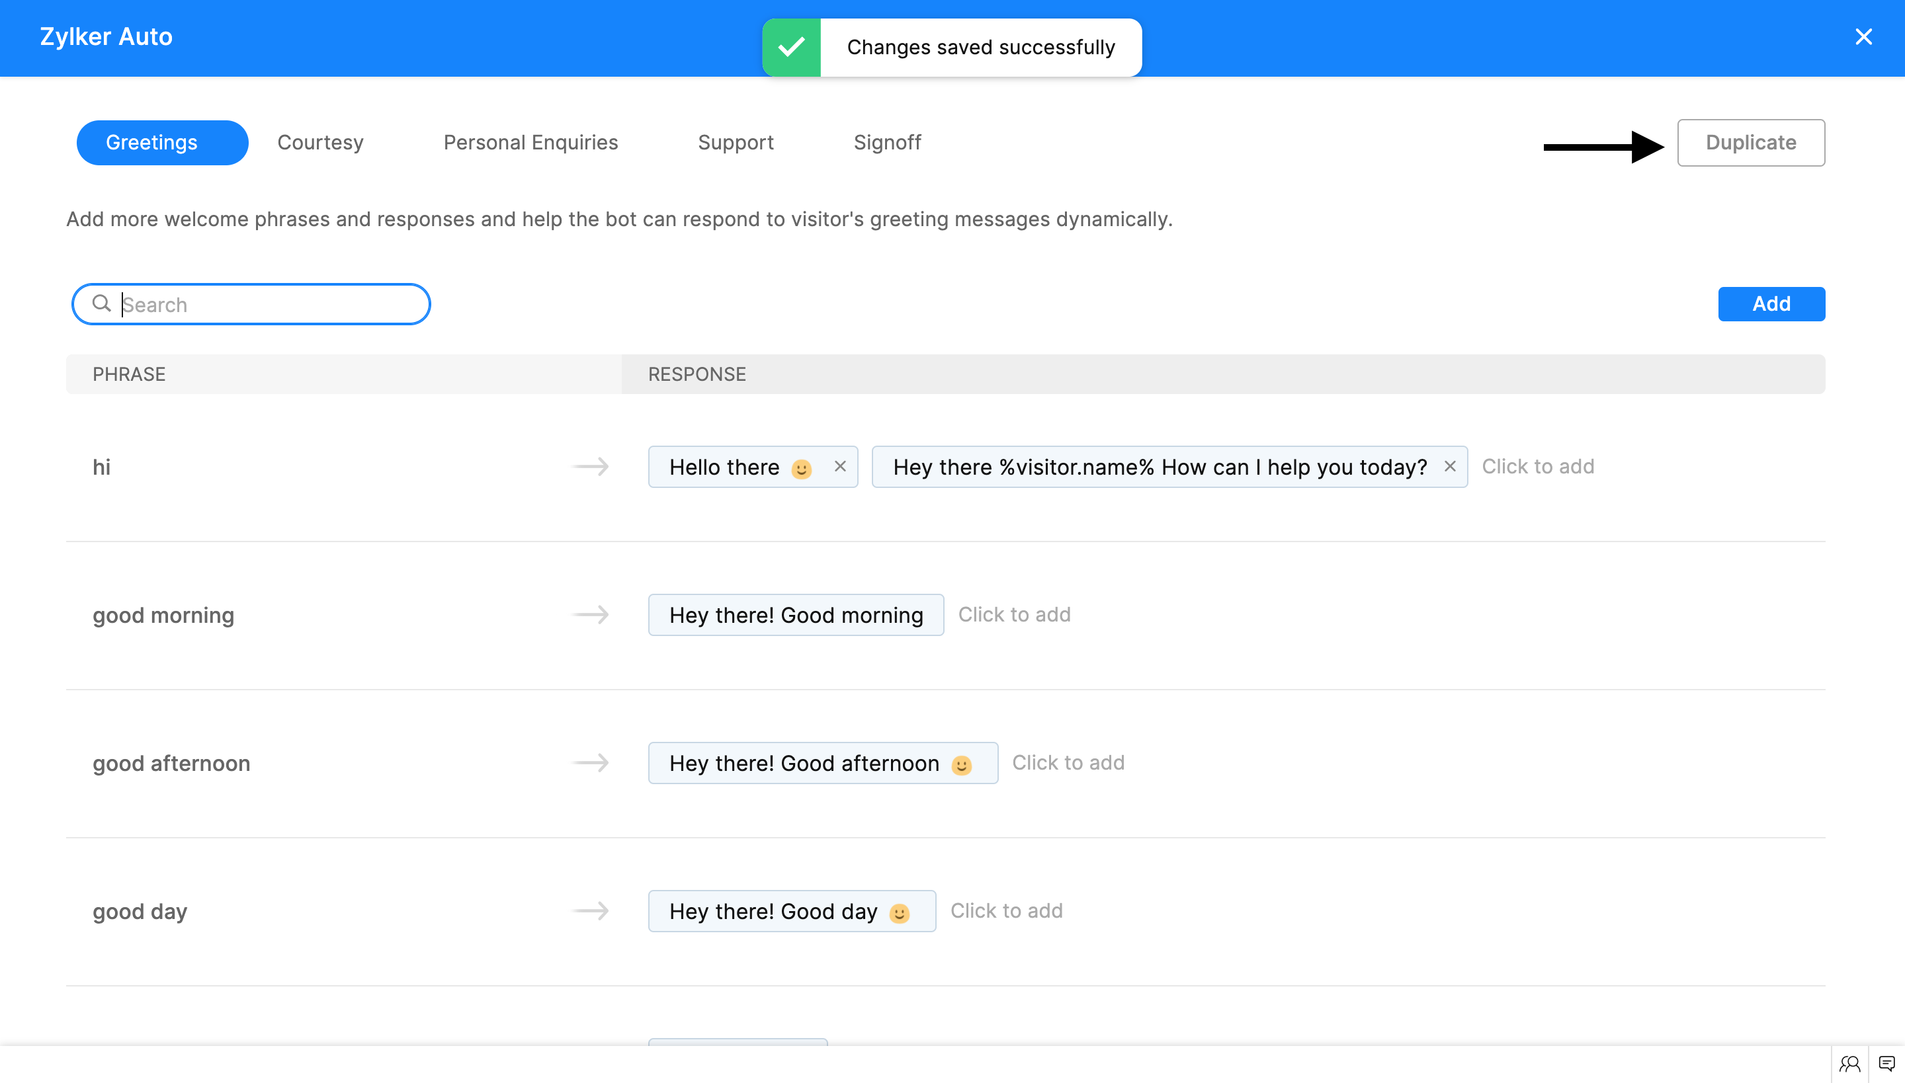Open the Personal Enquiries tab
Viewport: 1905px width, 1083px height.
(x=530, y=142)
